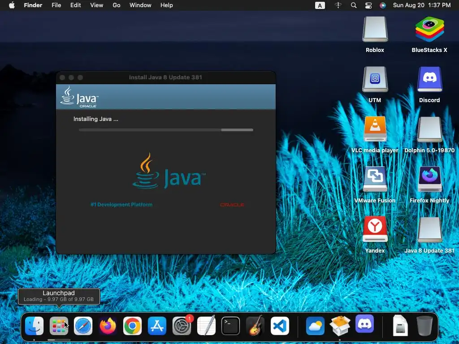Open Terminal from the Dock
The width and height of the screenshot is (459, 344).
231,326
